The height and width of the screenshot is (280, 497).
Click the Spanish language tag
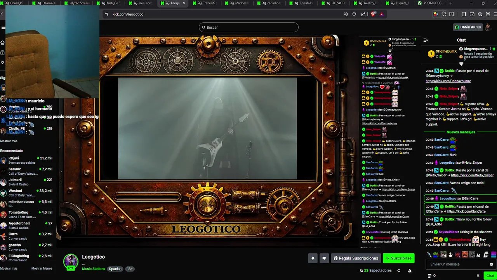pos(115,269)
